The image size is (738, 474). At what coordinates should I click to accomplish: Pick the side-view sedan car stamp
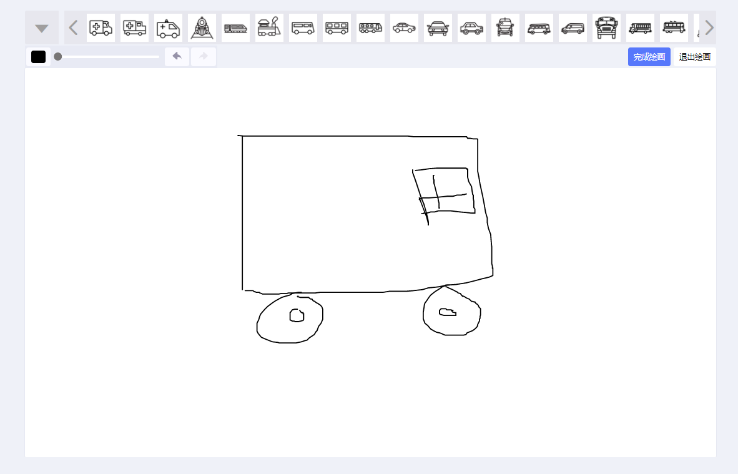[404, 28]
